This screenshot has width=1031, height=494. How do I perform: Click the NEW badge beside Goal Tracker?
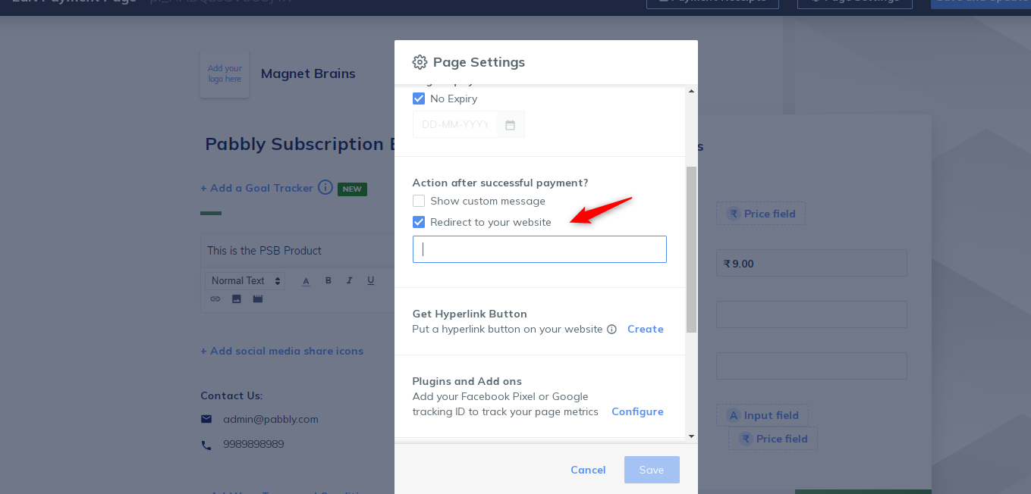point(352,189)
